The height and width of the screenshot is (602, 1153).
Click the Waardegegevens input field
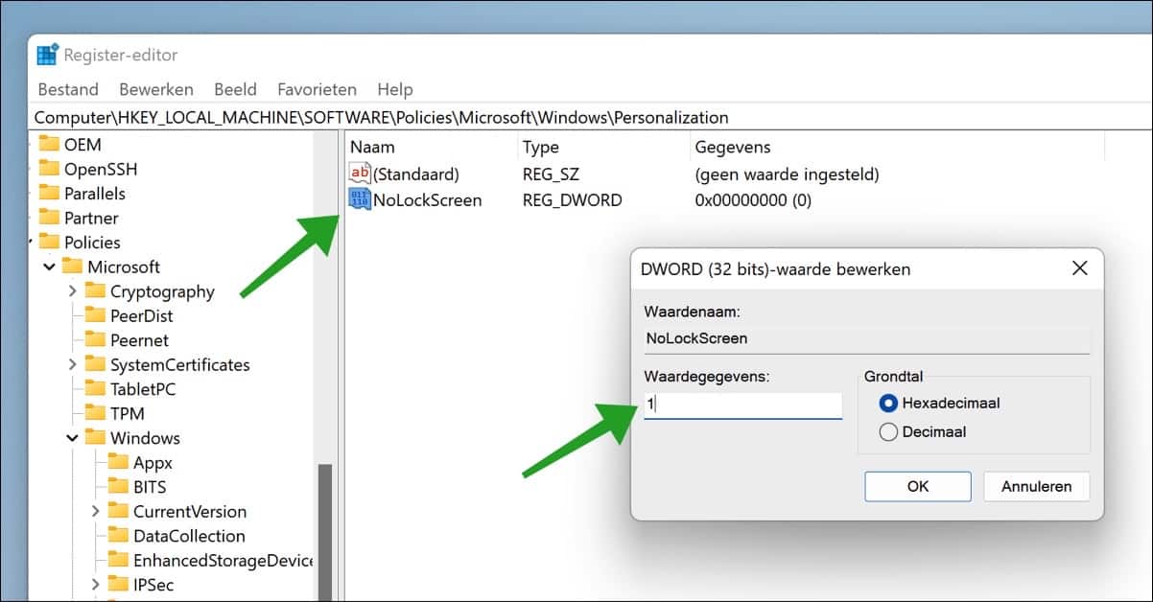742,405
